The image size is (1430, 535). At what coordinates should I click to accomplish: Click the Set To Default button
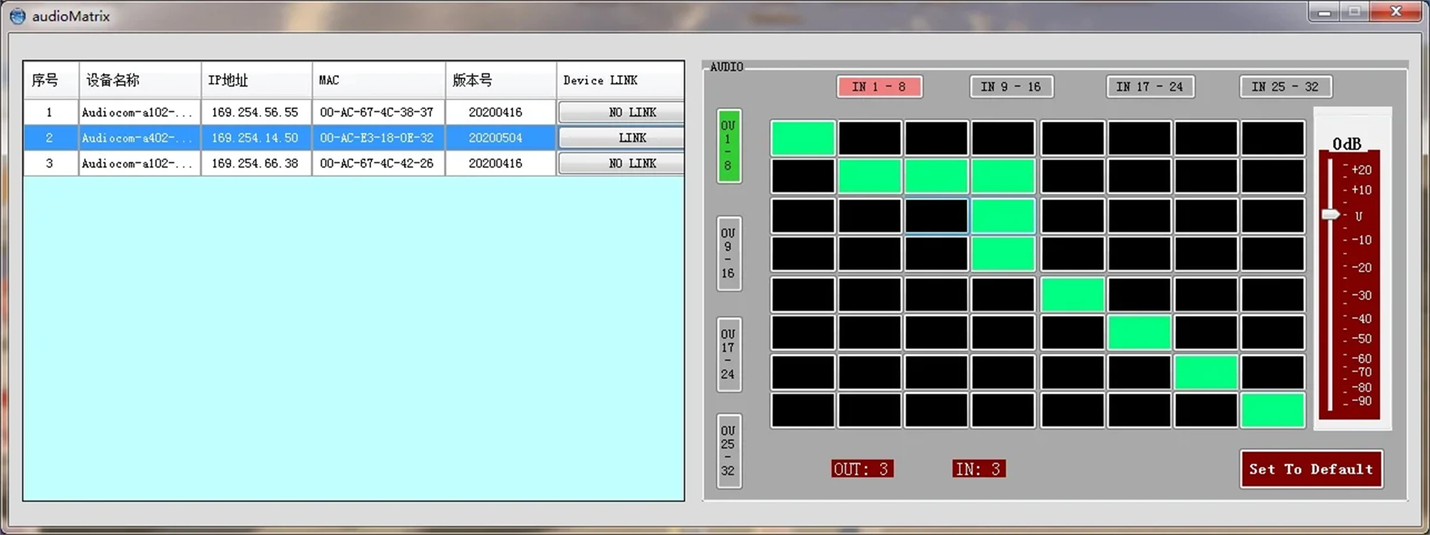point(1312,469)
